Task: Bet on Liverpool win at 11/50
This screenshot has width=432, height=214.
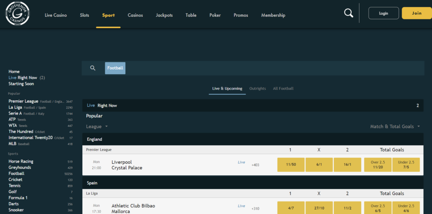Action: [x=291, y=165]
